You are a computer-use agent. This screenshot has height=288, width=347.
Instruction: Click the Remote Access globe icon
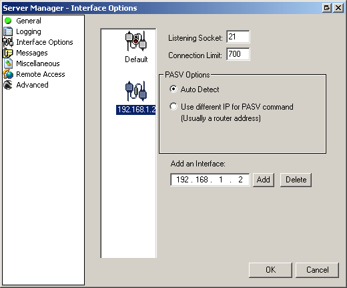(x=8, y=74)
